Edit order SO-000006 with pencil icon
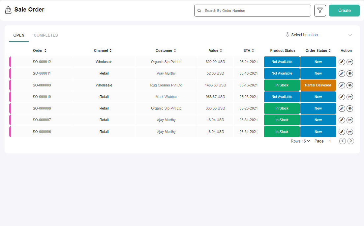 pos(342,132)
